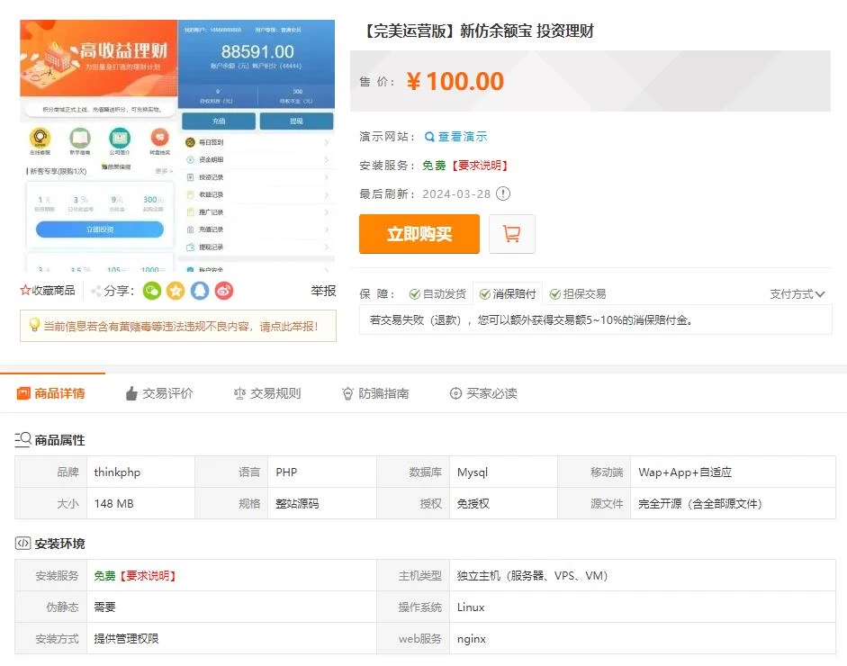This screenshot has width=847, height=666.
Task: Select the 自动发货 guarantee checkmark
Action: pyautogui.click(x=413, y=292)
